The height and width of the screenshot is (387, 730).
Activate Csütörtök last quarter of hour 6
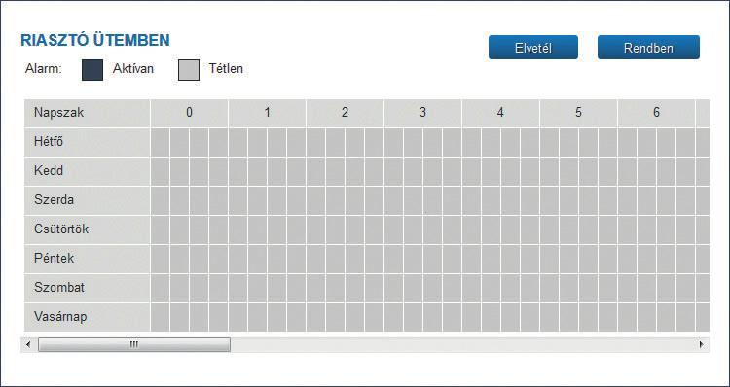point(686,229)
